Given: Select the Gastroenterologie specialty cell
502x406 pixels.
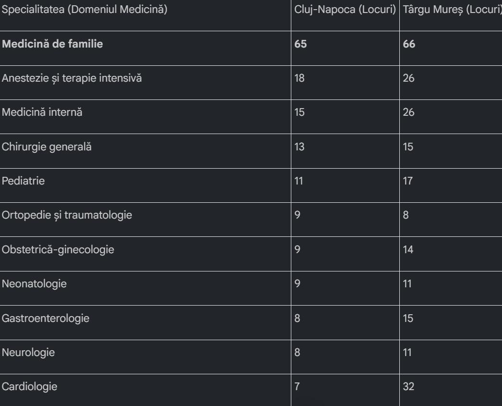Looking at the screenshot, I should [45, 318].
